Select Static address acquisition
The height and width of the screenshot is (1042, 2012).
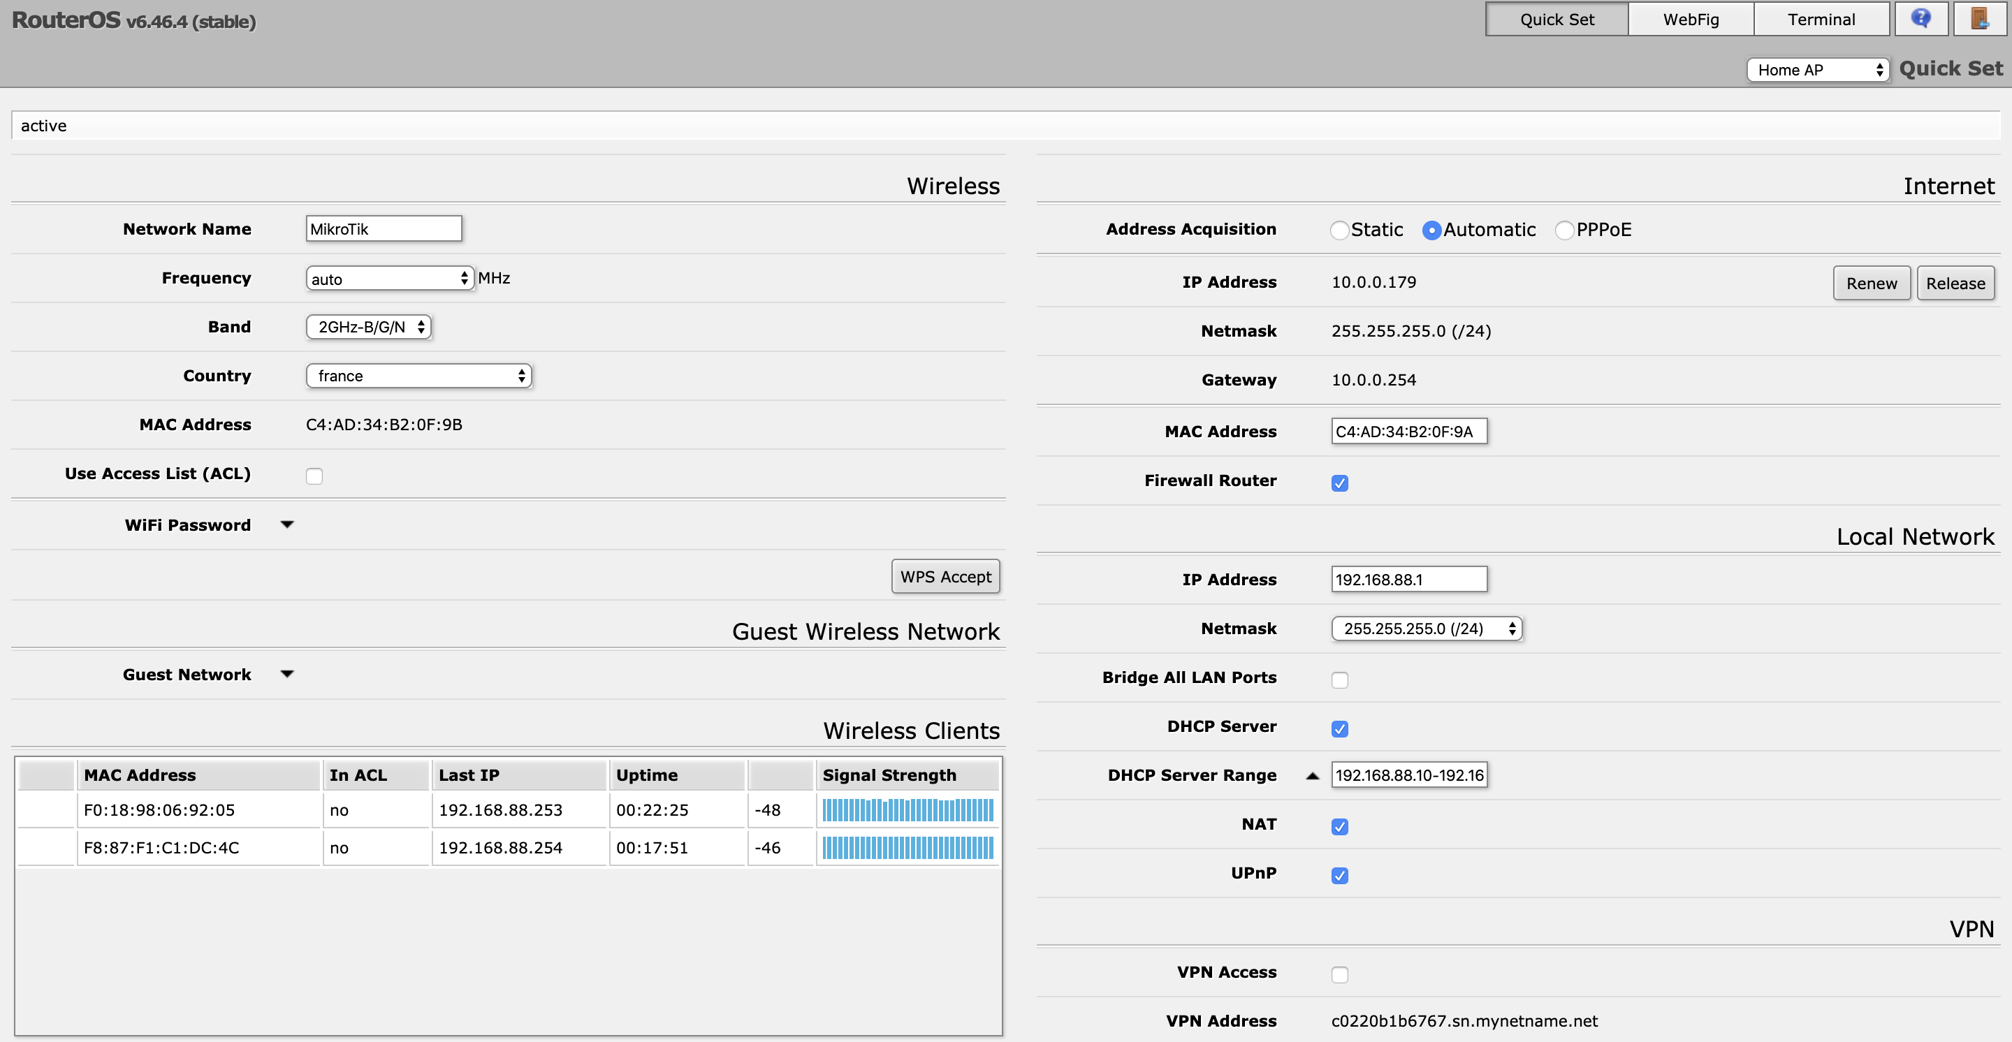1339,230
